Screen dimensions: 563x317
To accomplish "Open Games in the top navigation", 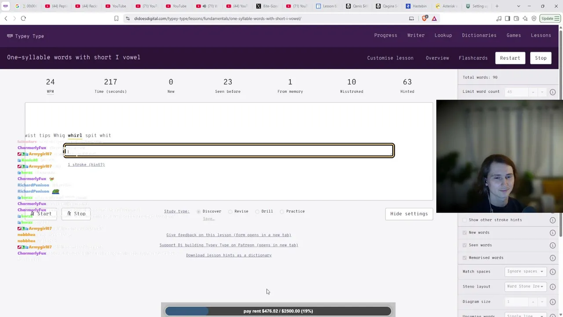I will point(514,36).
